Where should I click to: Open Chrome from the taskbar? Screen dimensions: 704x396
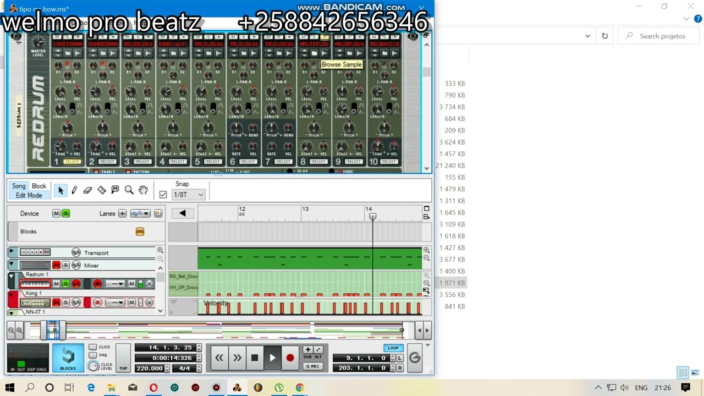[x=300, y=388]
